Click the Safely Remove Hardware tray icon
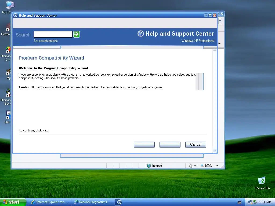This screenshot has width=275, height=206. (x=255, y=202)
